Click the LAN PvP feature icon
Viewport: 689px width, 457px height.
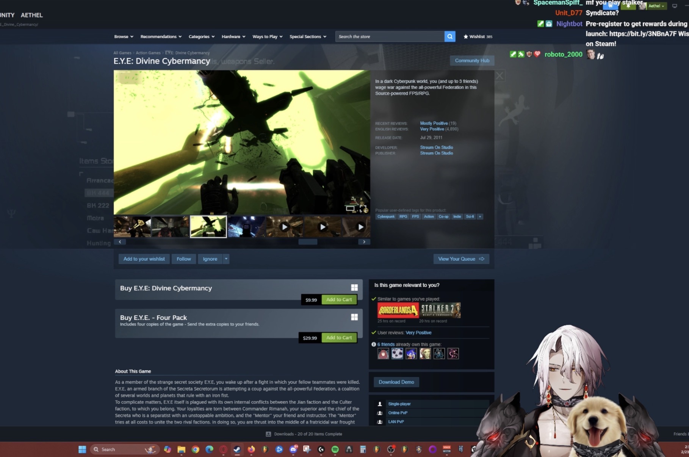[x=380, y=421]
